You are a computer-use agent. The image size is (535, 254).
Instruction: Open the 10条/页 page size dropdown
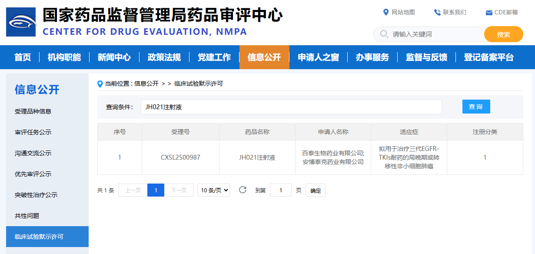[x=213, y=190]
